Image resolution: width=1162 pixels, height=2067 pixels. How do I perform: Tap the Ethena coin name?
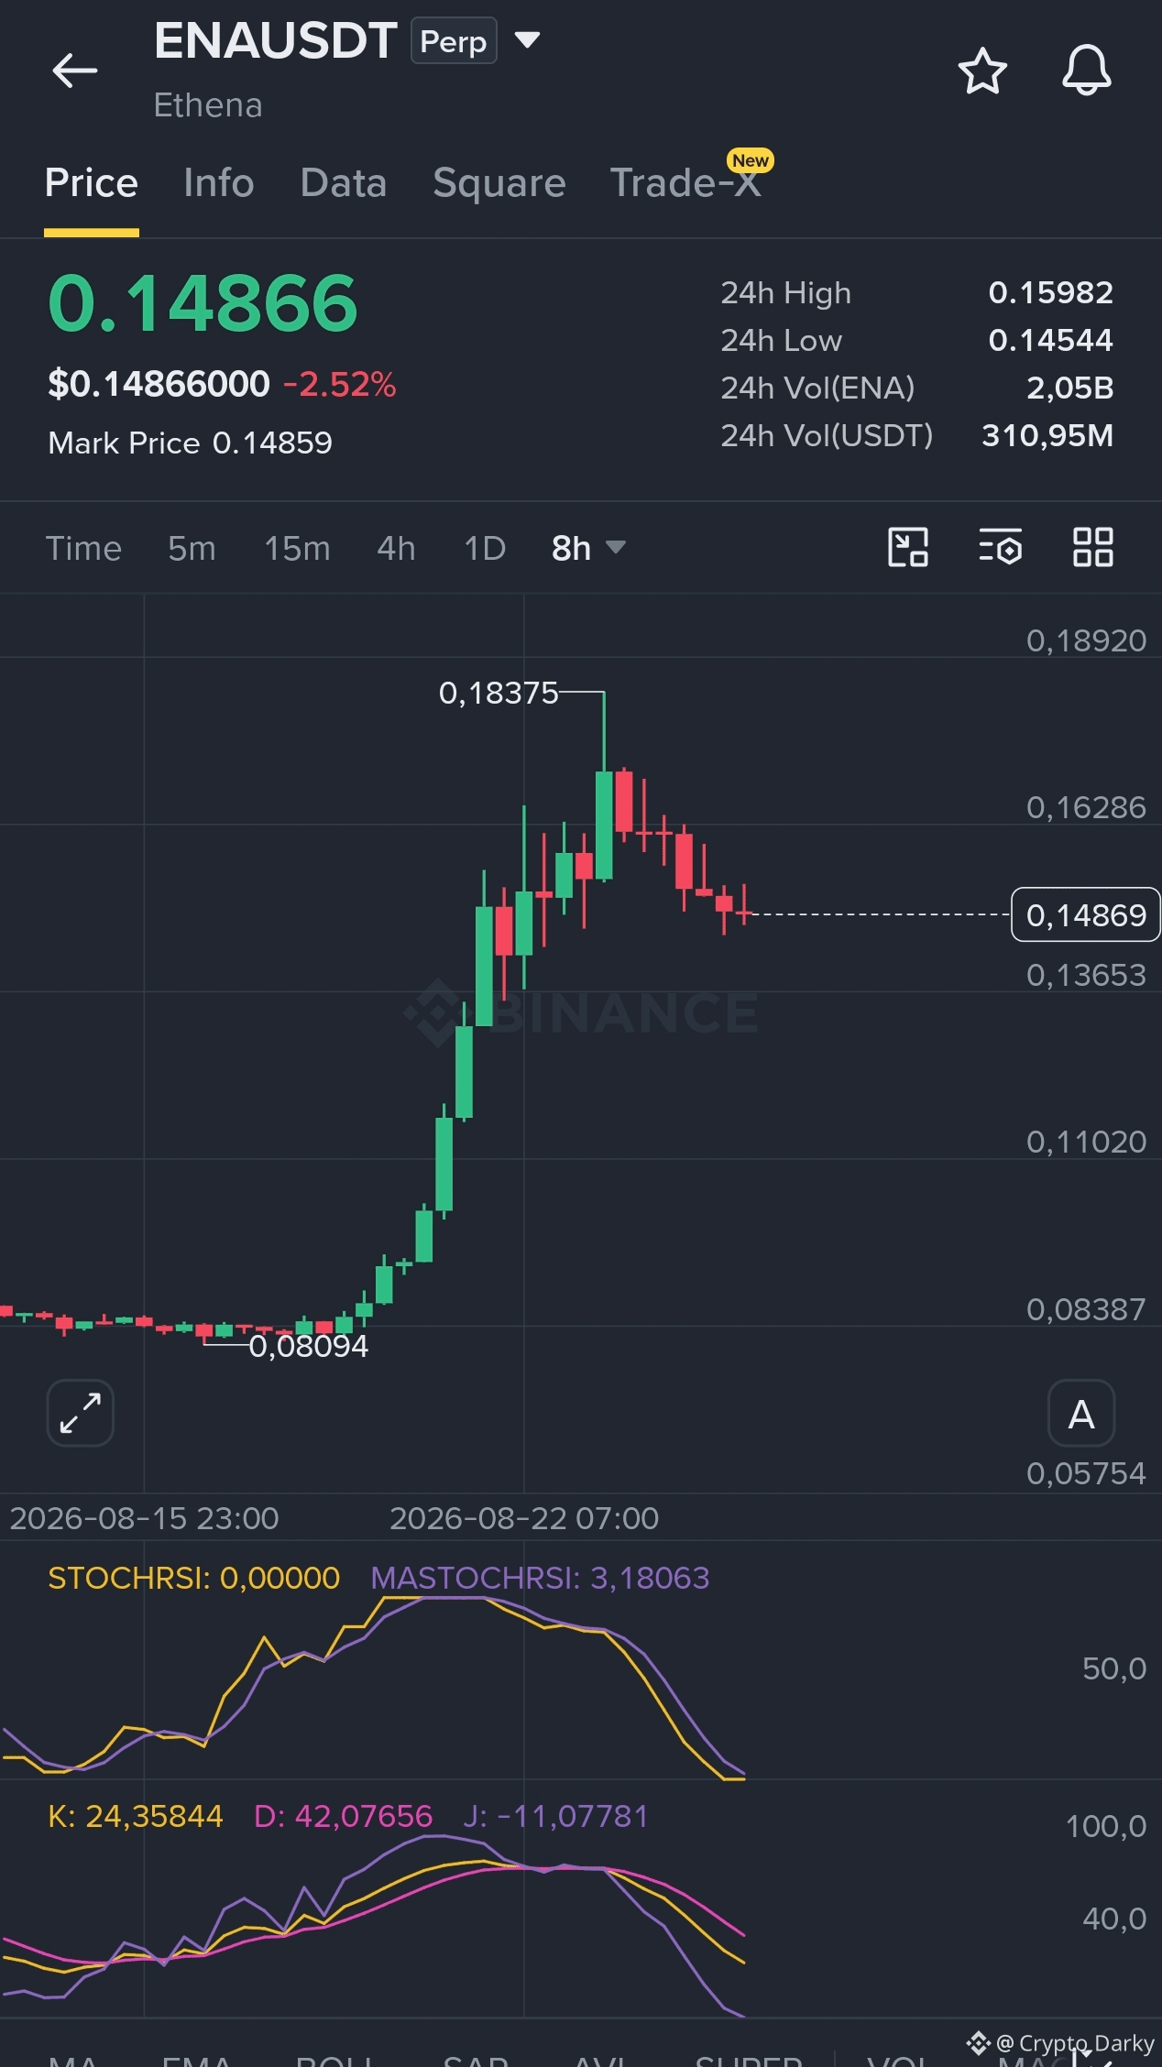(208, 105)
